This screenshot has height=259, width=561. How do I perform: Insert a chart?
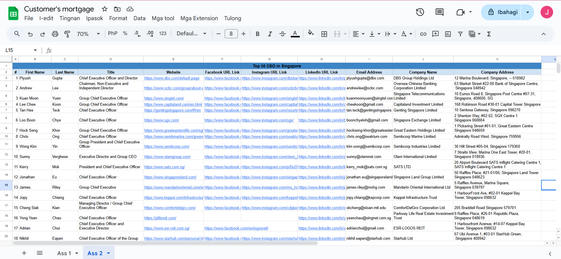(448, 34)
